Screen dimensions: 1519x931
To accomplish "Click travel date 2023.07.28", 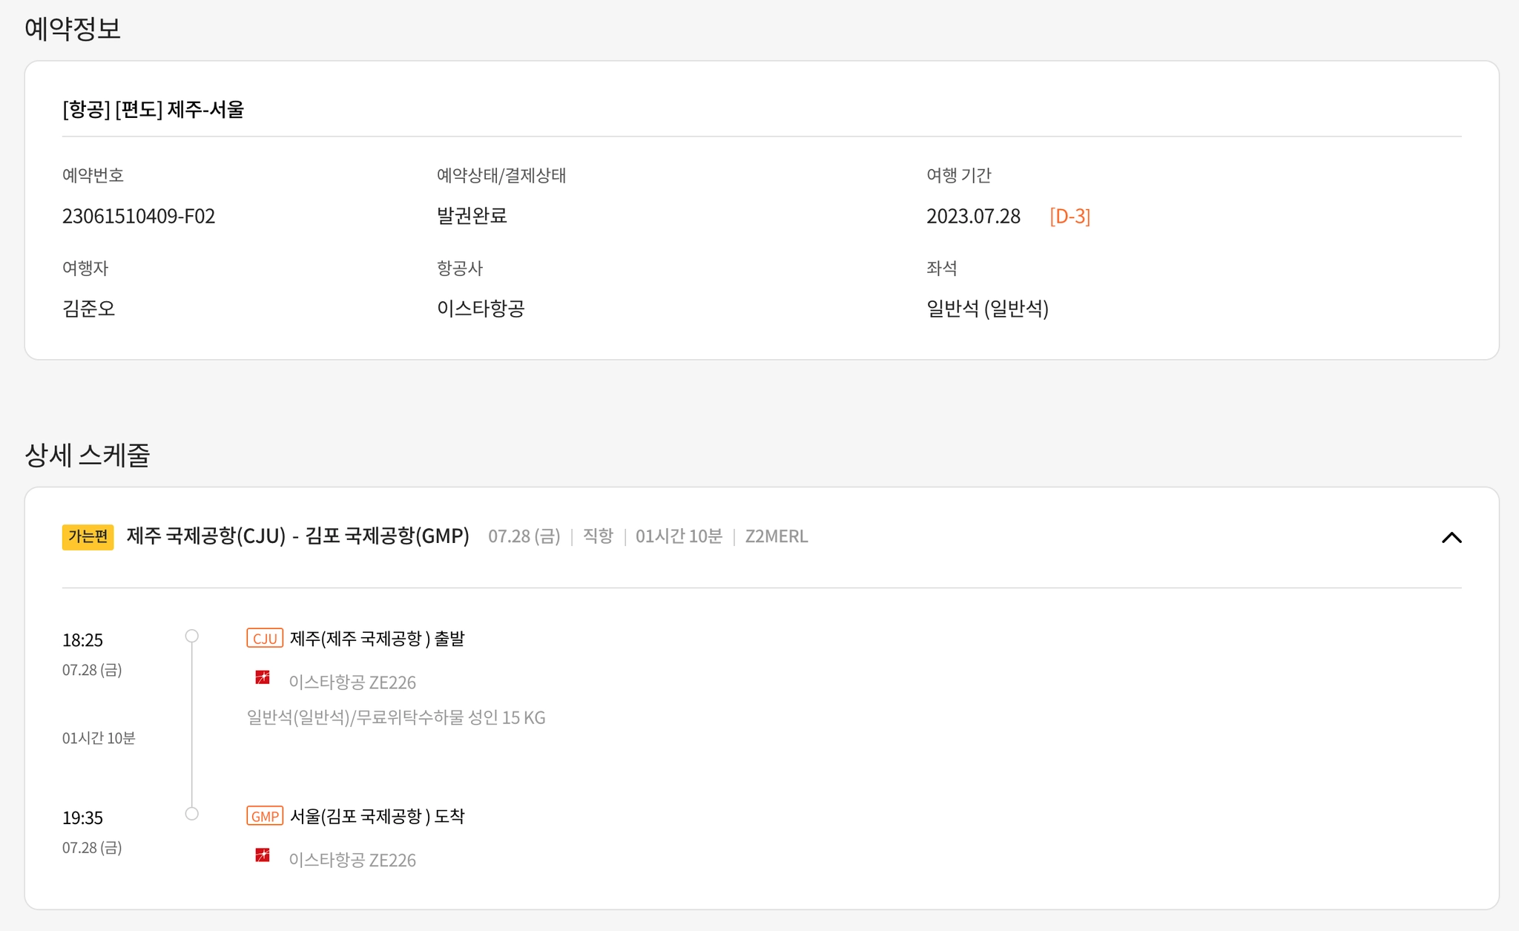I will click(x=973, y=217).
